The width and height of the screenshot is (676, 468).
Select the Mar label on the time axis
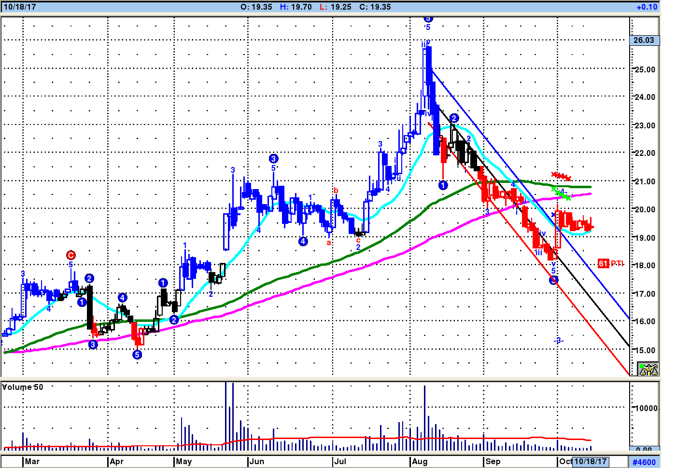click(32, 461)
